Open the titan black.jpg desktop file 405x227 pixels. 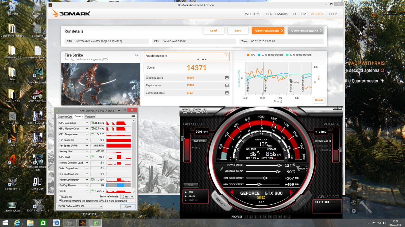[x=12, y=206]
